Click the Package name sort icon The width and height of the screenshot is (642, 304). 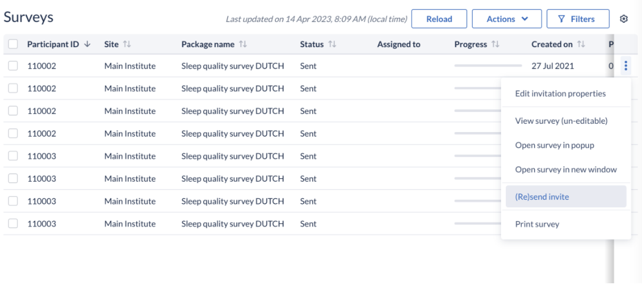tap(243, 44)
